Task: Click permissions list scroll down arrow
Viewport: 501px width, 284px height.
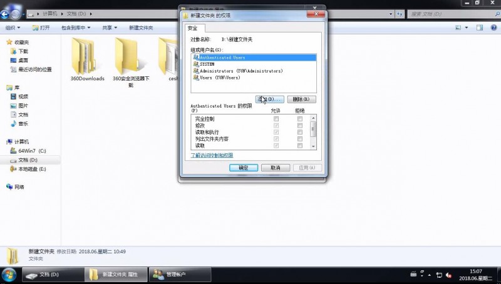Action: [x=314, y=146]
